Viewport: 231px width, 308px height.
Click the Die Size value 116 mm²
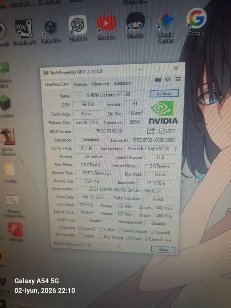(x=135, y=113)
